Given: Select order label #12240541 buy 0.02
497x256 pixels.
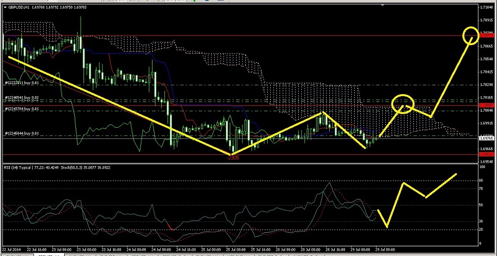Looking at the screenshot, I should [x=22, y=98].
